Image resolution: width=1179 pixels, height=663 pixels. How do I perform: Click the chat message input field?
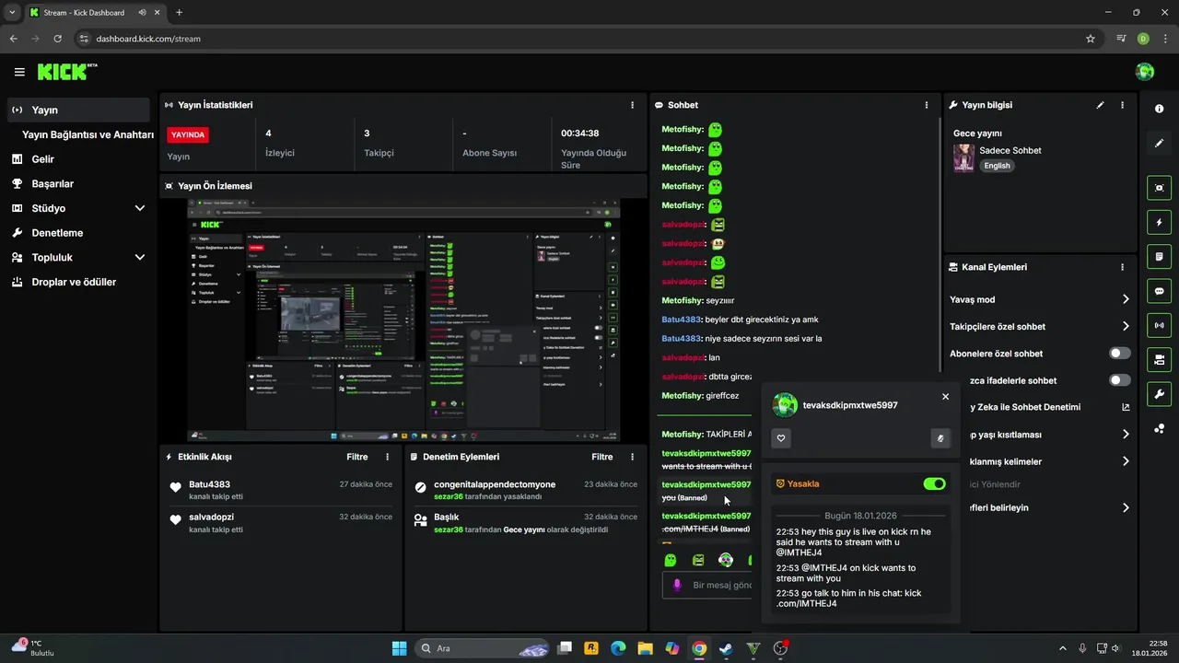point(707,585)
